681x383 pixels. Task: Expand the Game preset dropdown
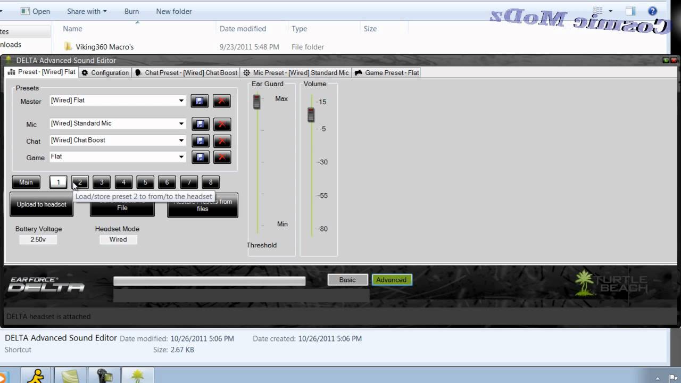click(181, 157)
